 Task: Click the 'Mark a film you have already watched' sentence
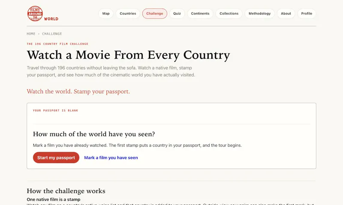[x=137, y=146]
